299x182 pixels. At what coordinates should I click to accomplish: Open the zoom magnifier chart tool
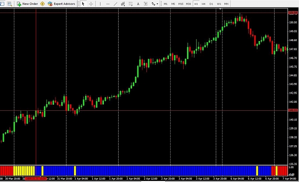pyautogui.click(x=10, y=4)
